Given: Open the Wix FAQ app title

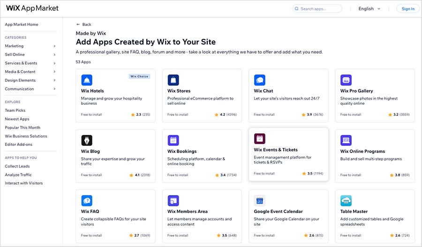Looking at the screenshot, I should 90,211.
